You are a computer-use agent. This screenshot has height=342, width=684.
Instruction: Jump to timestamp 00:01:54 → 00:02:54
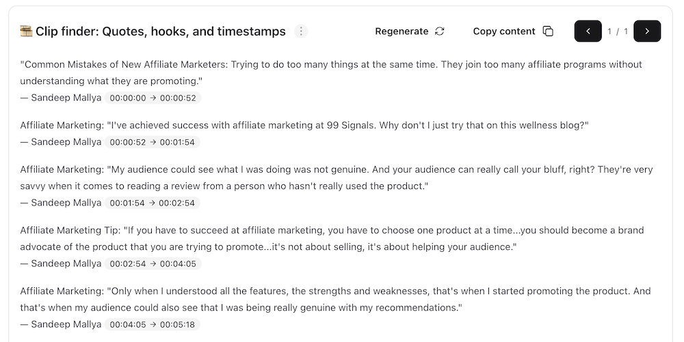153,203
